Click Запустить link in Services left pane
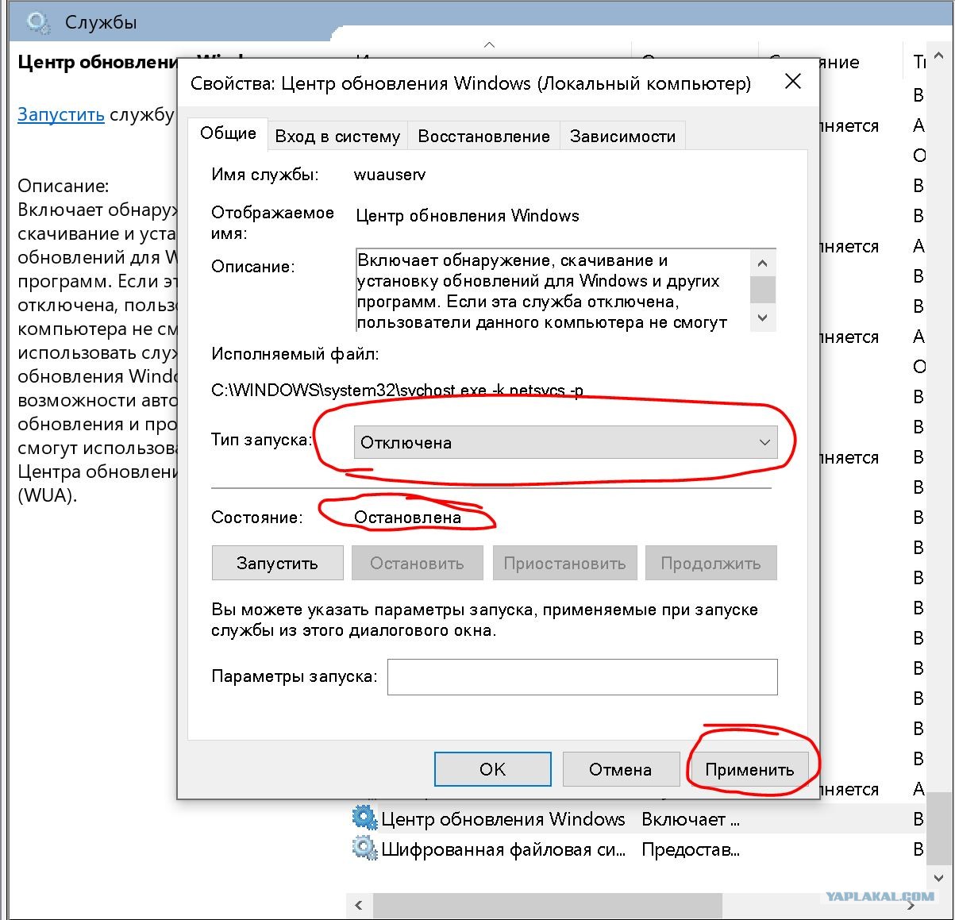This screenshot has width=955, height=920. tap(61, 114)
